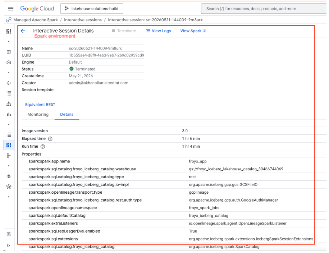Click the UUID value 1b555ae4-d8f9-4eb3-9eb7-2b9c02959cd9
This screenshot has height=253, width=329.
[x=106, y=55]
